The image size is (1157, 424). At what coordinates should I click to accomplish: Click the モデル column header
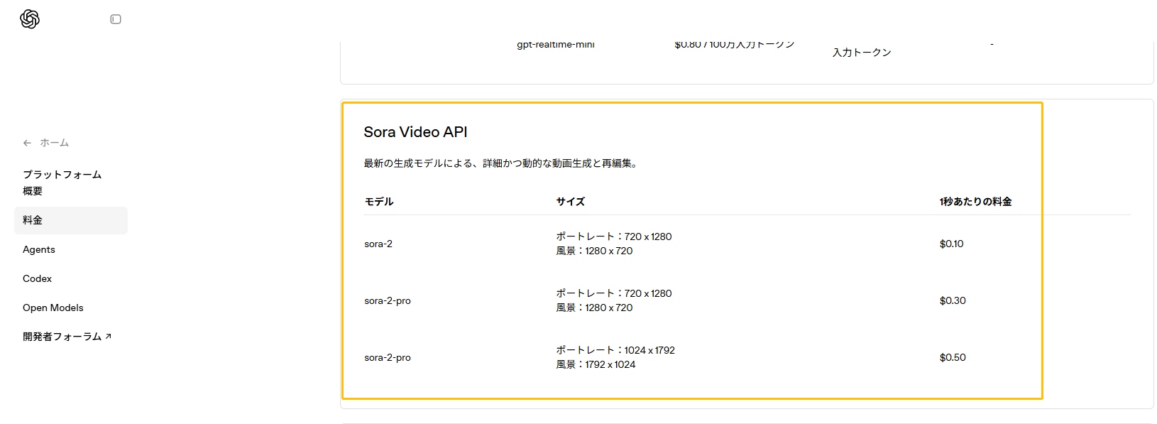pyautogui.click(x=379, y=202)
